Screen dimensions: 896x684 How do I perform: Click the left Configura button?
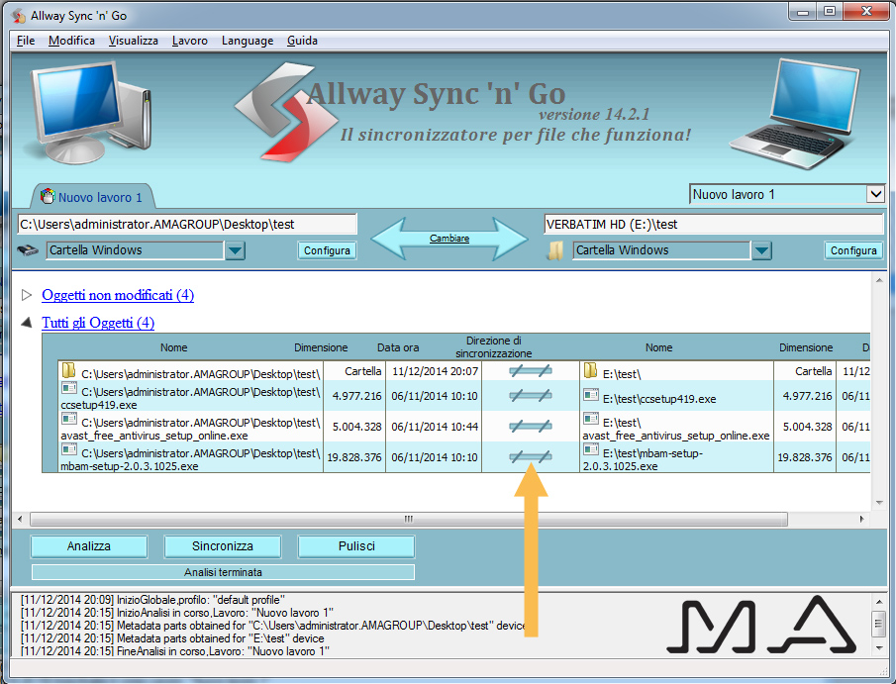(x=327, y=250)
